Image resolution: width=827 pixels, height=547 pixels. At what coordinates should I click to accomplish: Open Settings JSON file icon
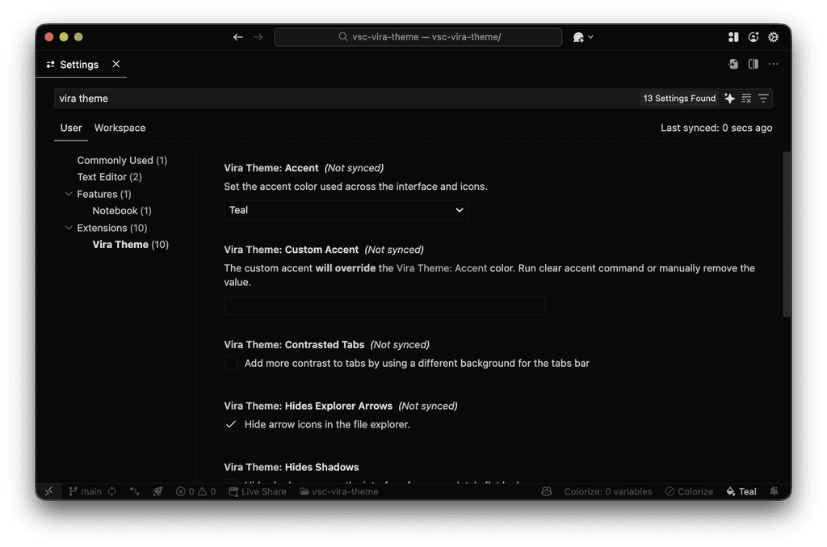pyautogui.click(x=733, y=64)
